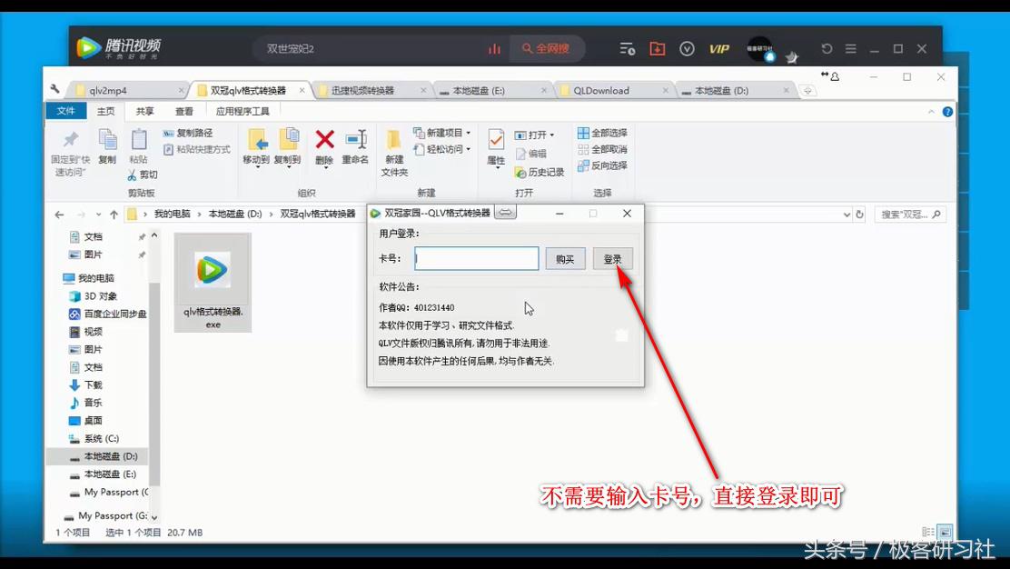This screenshot has height=569, width=1010.
Task: Click the 登录 login button
Action: 612,259
